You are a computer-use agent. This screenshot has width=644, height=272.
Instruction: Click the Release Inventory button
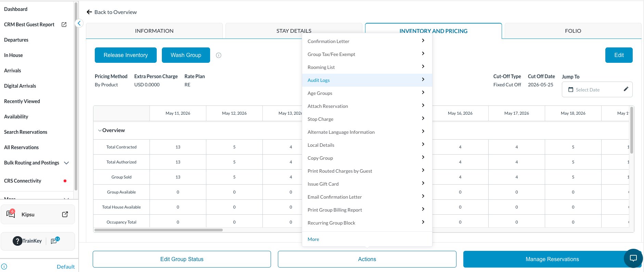pos(126,55)
